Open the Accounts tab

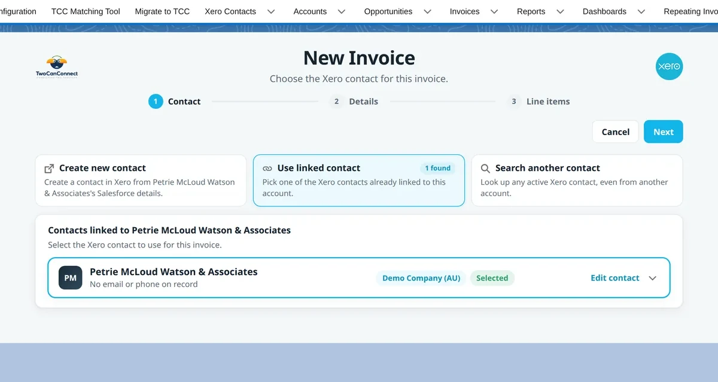tap(310, 11)
